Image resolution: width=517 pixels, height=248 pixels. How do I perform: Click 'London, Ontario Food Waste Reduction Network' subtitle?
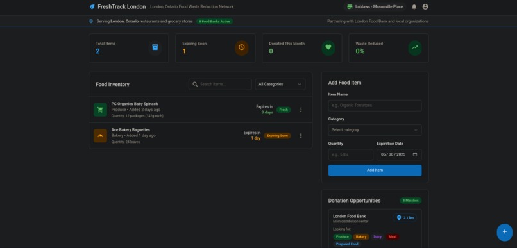[x=192, y=6]
